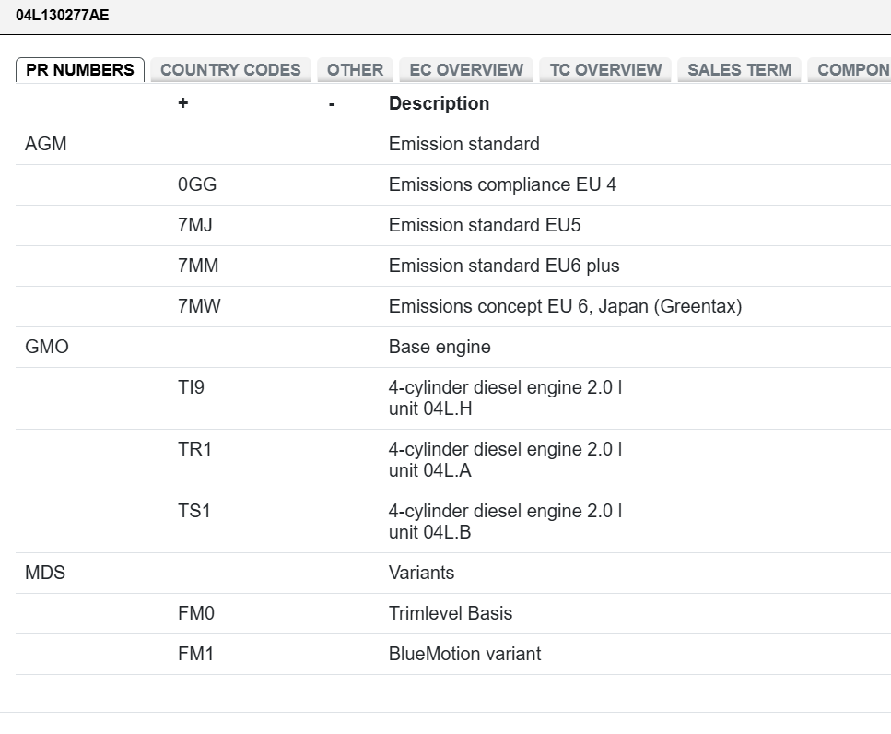Select 'Emissions compliance EU 4' text

[x=502, y=184]
